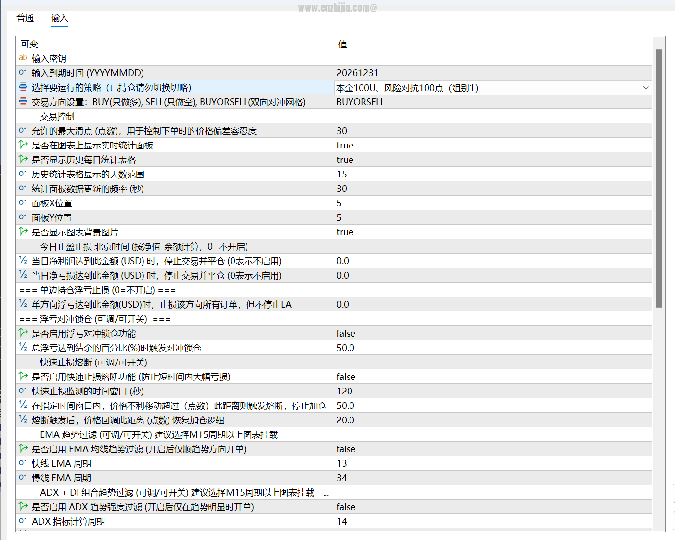This screenshot has width=675, height=540.
Task: Toggle the 是否启用 ADX 趋势强度过滤 false value
Action: click(493, 507)
